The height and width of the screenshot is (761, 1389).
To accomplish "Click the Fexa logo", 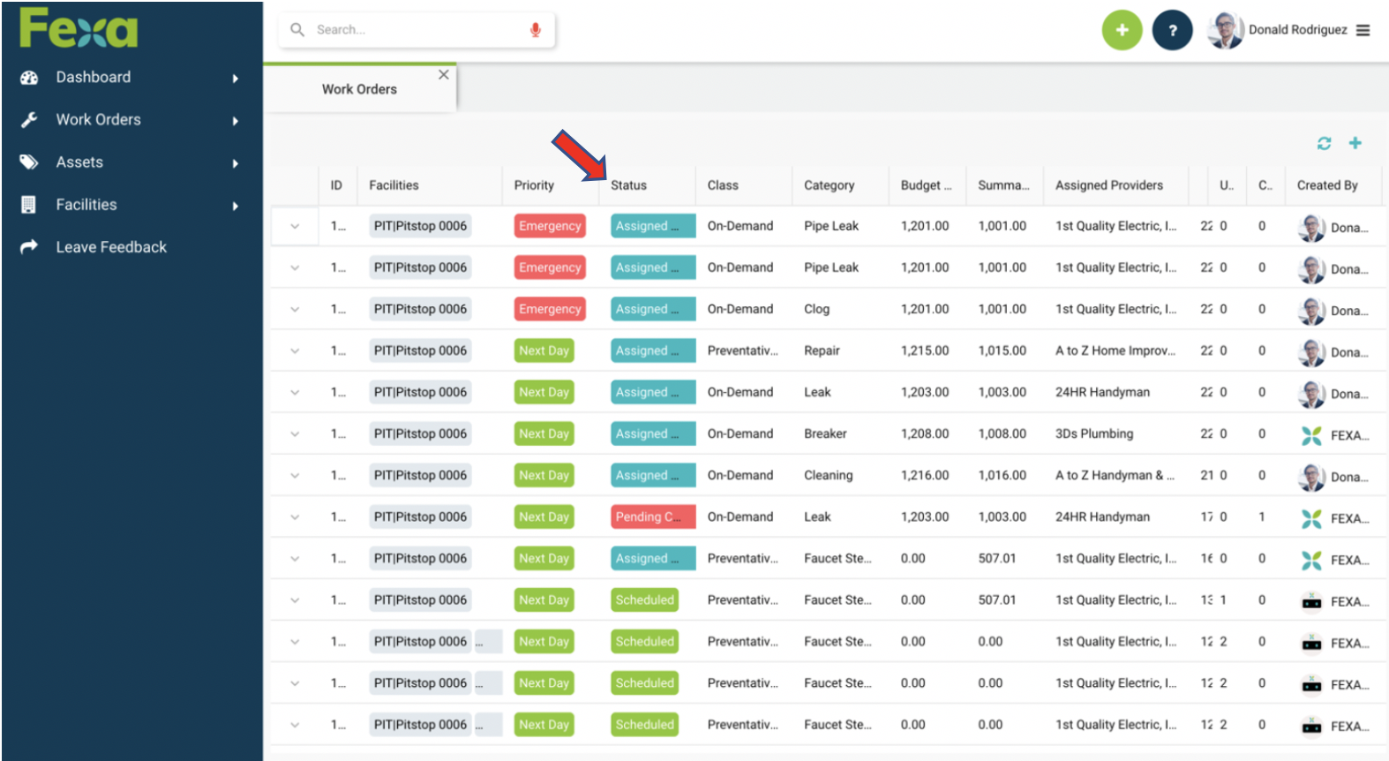I will coord(79,28).
